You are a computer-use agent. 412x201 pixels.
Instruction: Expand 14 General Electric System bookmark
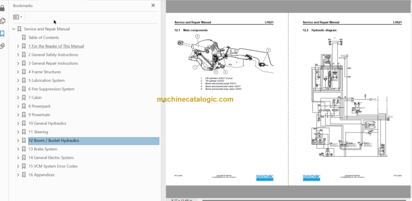click(x=18, y=158)
